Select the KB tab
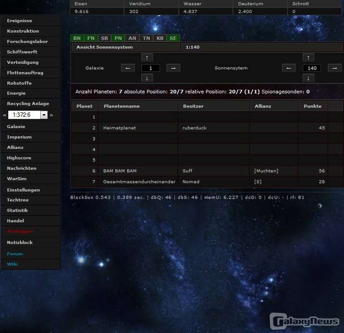This screenshot has width=344, height=333. click(x=160, y=38)
